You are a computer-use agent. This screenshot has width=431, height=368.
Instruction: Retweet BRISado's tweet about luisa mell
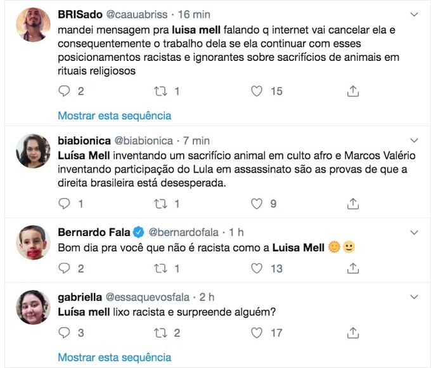(160, 91)
